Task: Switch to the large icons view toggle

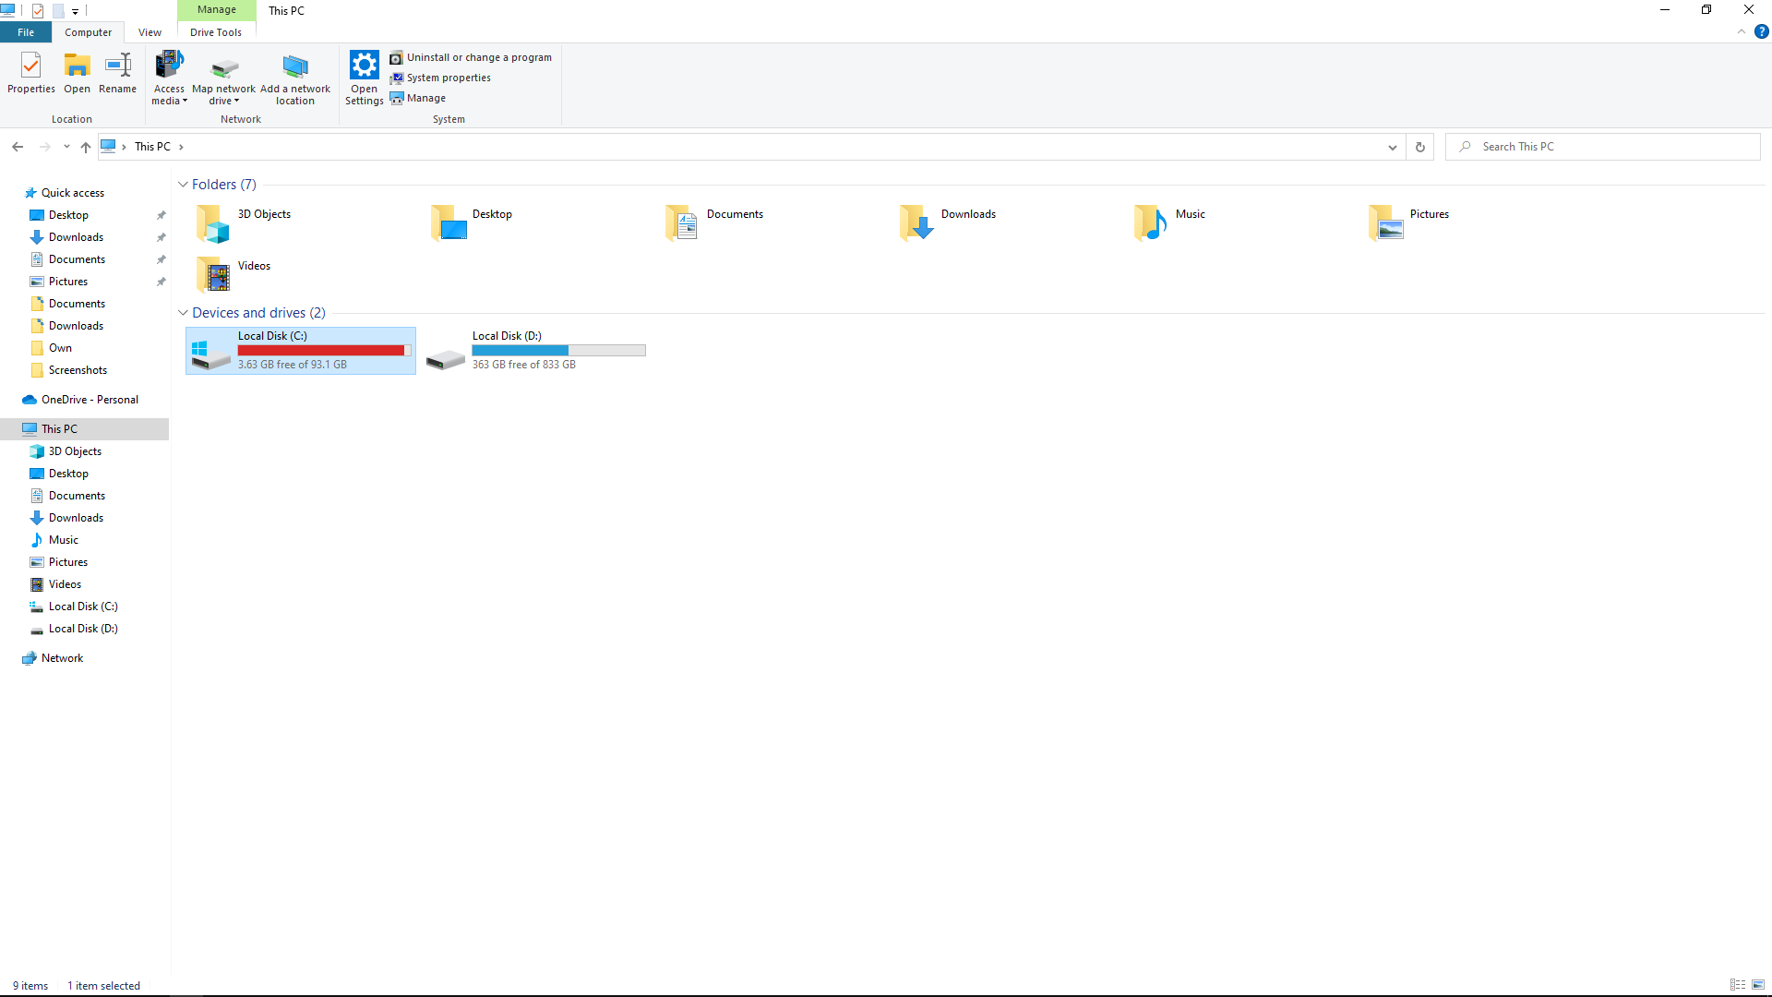Action: pos(1758,985)
